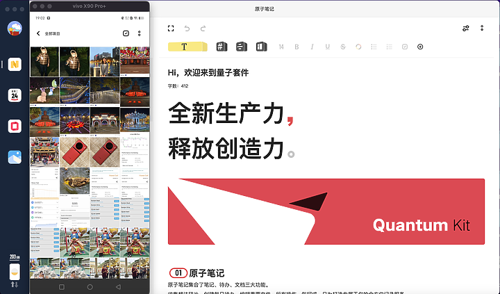This screenshot has width=500, height=294.
Task: Undo the last edit in notes
Action: pyautogui.click(x=187, y=28)
